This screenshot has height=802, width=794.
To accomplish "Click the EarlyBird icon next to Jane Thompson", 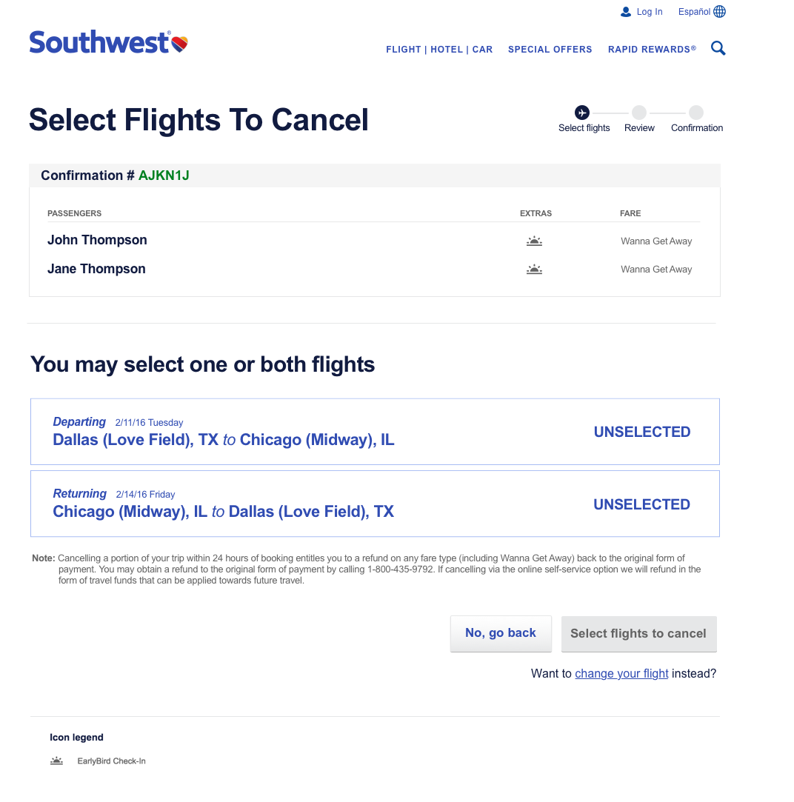I will coord(534,269).
